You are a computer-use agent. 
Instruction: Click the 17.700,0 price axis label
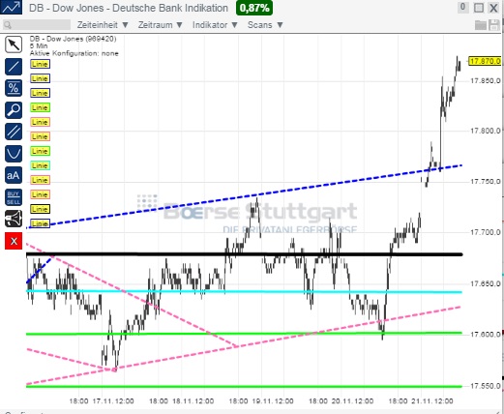(x=486, y=232)
